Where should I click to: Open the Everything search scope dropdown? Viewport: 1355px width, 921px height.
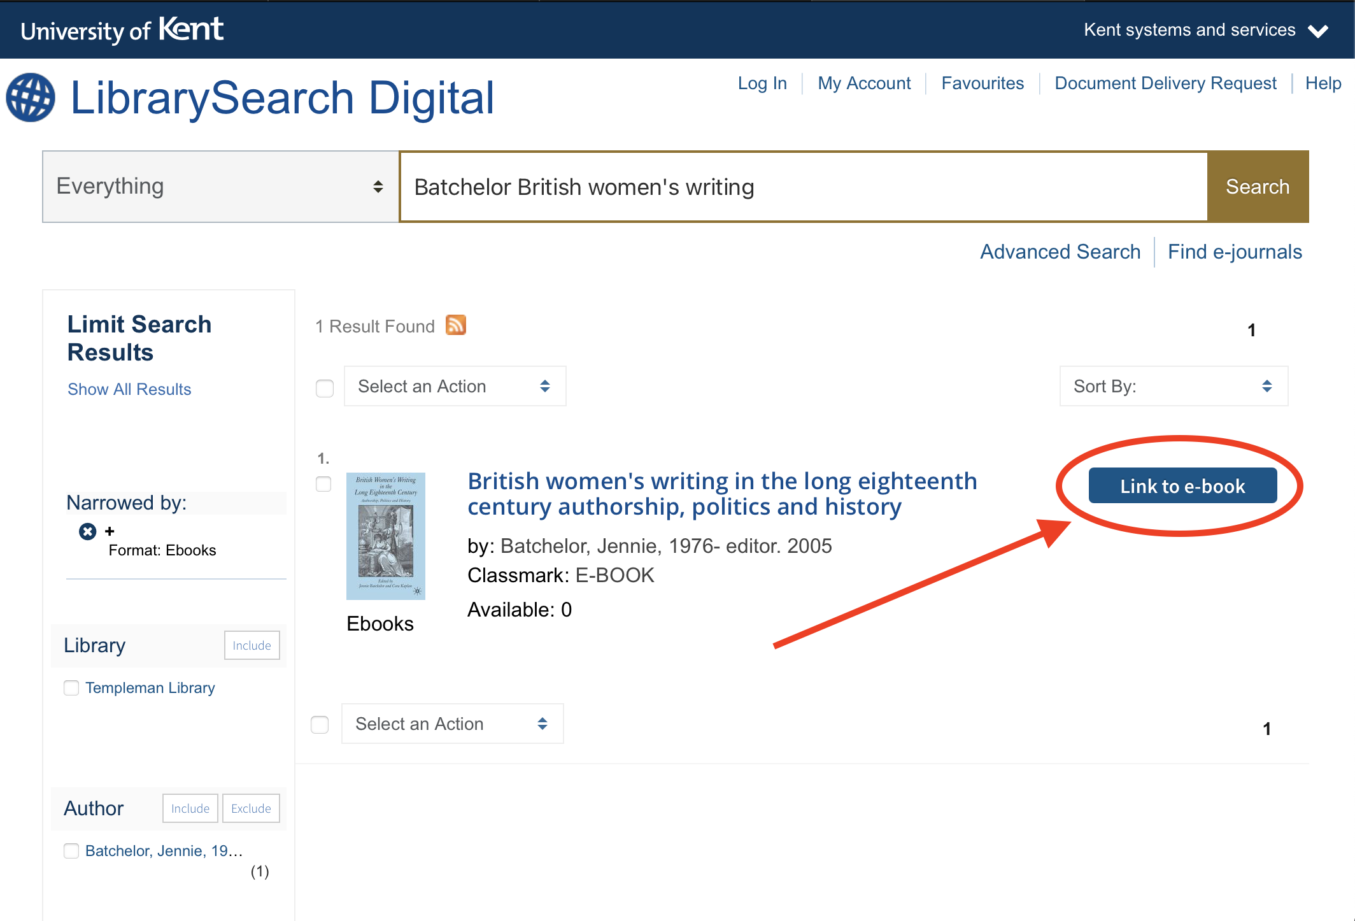[220, 187]
